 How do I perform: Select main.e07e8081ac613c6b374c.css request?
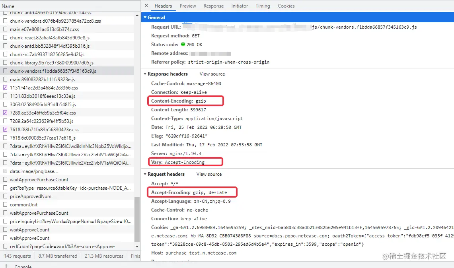[x=67, y=29]
